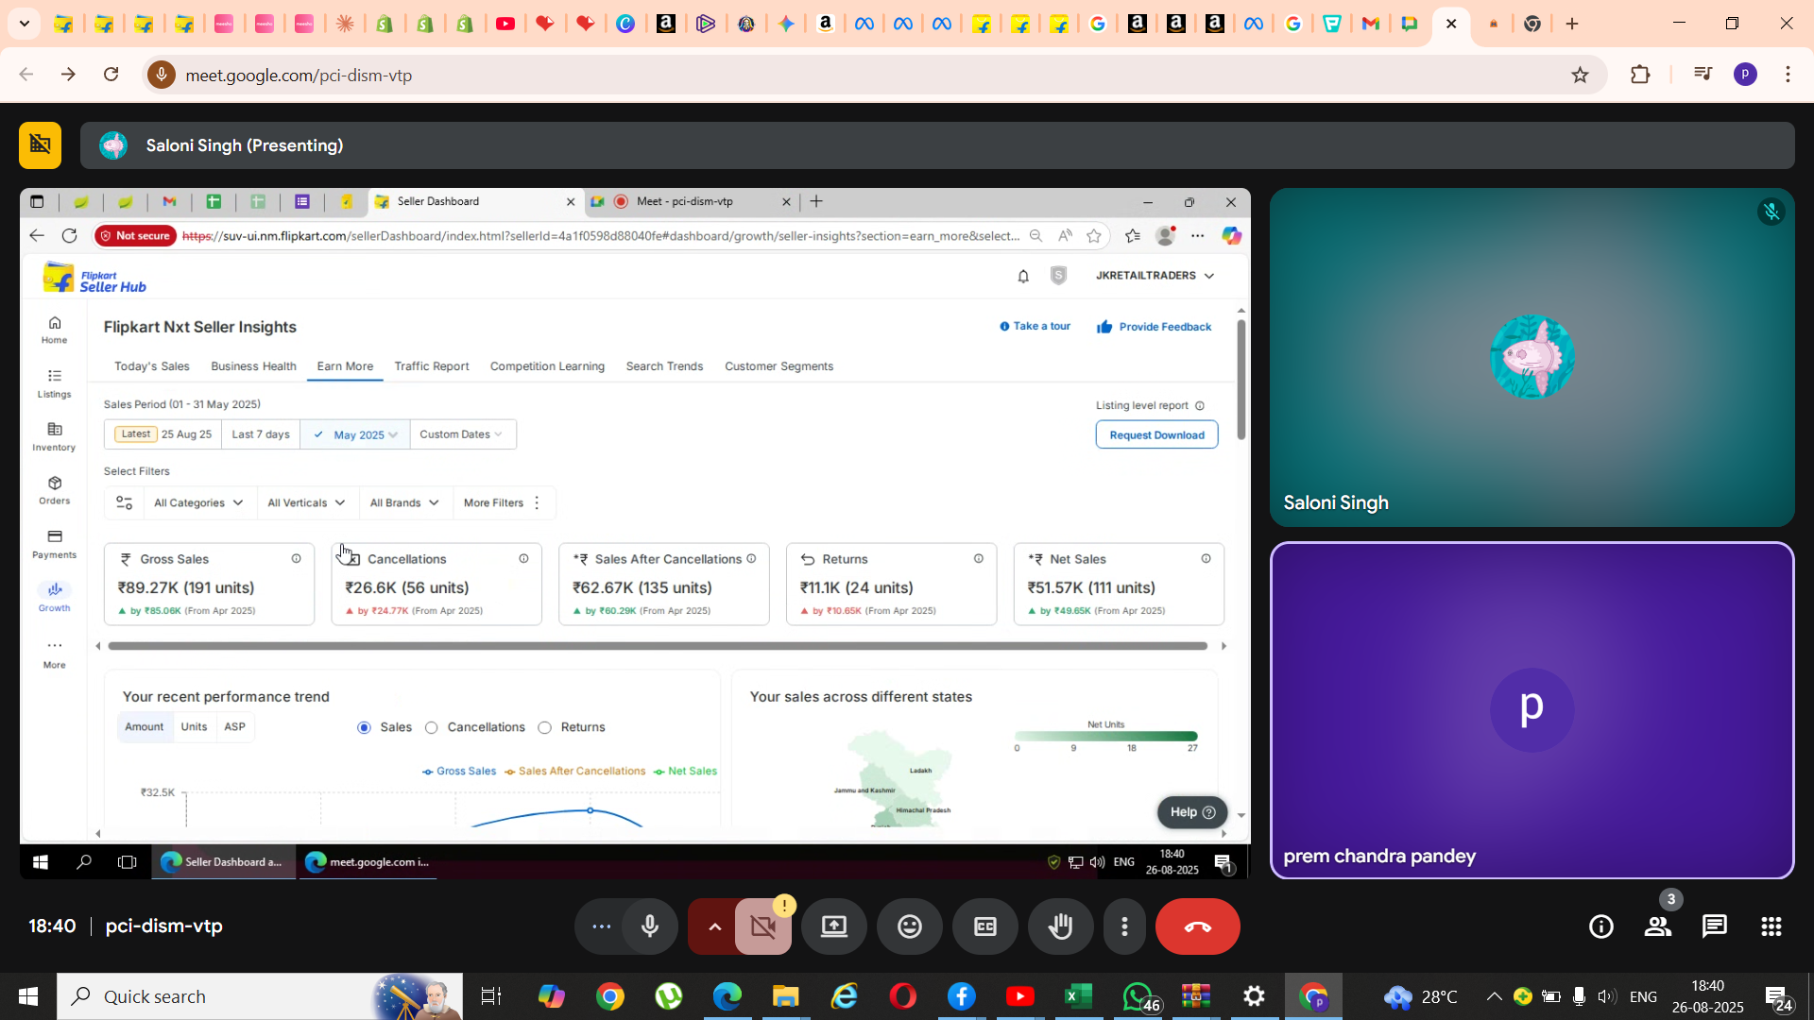Toggle the camera off button
This screenshot has width=1814, height=1020.
[x=762, y=926]
